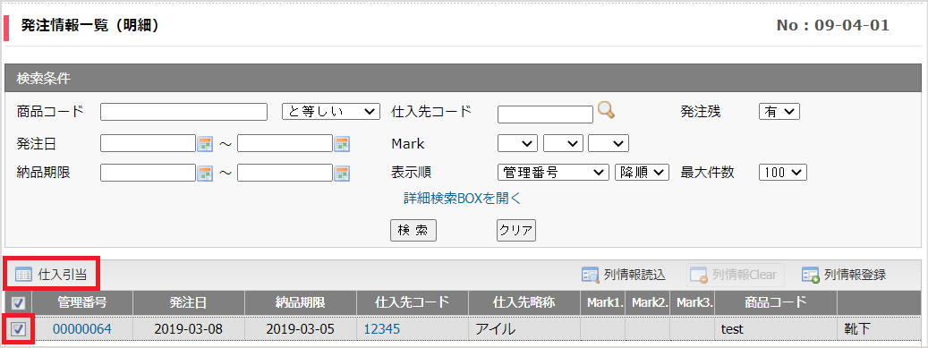Click the クリア button

(516, 230)
